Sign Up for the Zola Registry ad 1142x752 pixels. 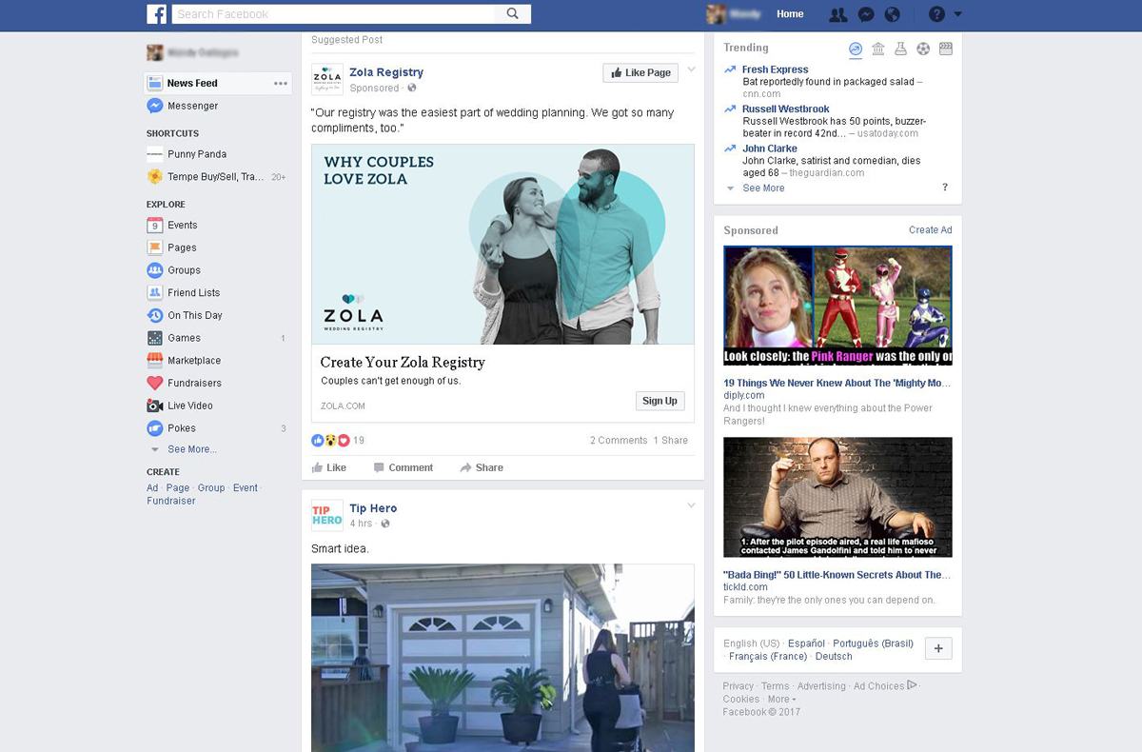(659, 401)
